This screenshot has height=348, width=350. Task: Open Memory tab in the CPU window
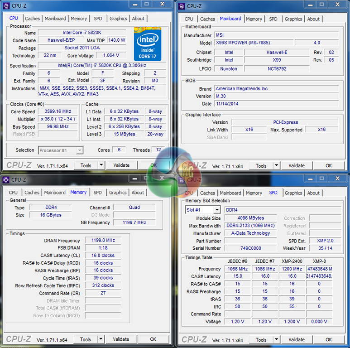[x=79, y=19]
